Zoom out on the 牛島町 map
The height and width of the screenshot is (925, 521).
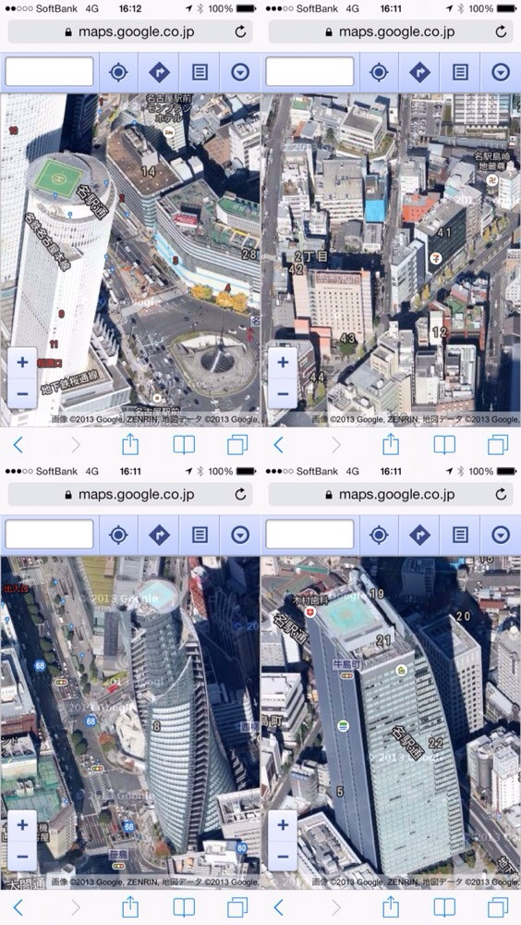(283, 856)
